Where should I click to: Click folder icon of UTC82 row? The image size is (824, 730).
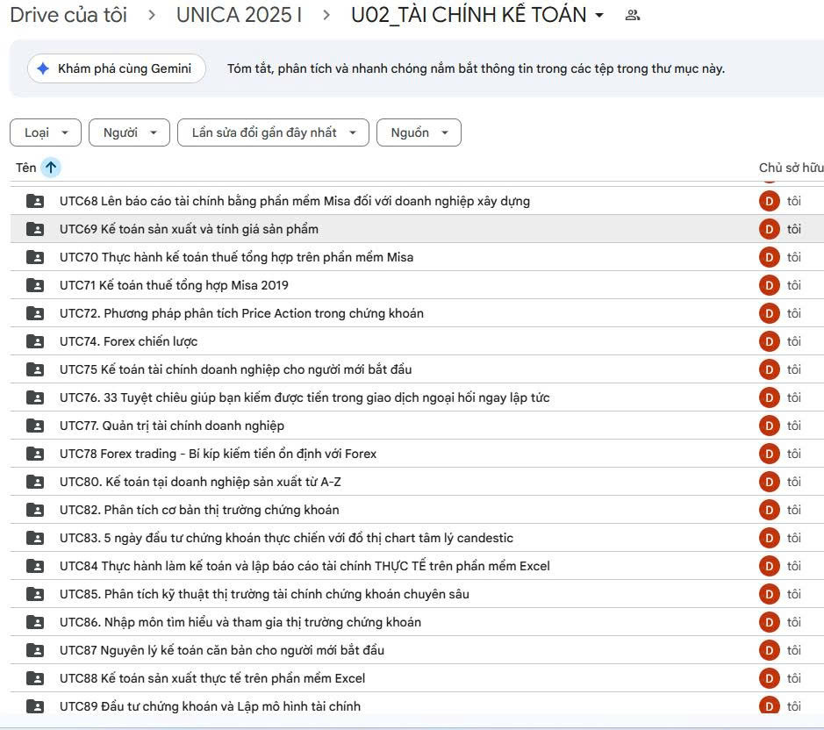tap(35, 510)
